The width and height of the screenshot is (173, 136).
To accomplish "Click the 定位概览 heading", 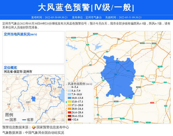I will (x=10, y=68).
